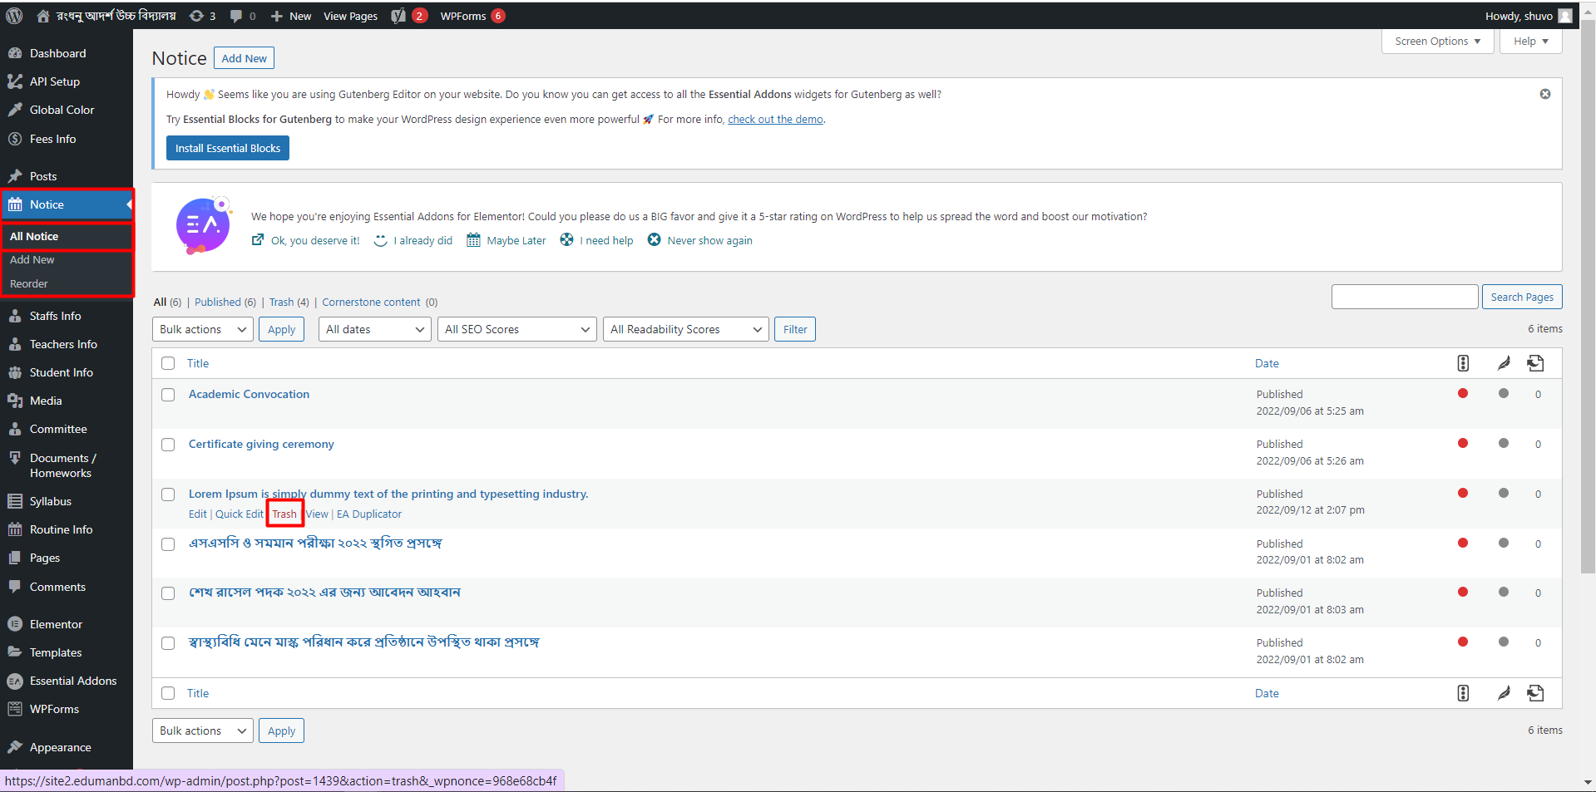The height and width of the screenshot is (792, 1596).
Task: Click Filter button
Action: click(795, 329)
